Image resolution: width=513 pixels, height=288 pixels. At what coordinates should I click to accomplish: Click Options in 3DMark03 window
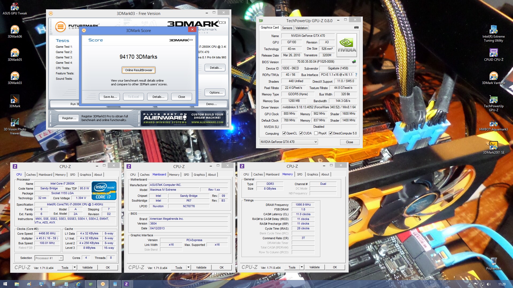(215, 93)
